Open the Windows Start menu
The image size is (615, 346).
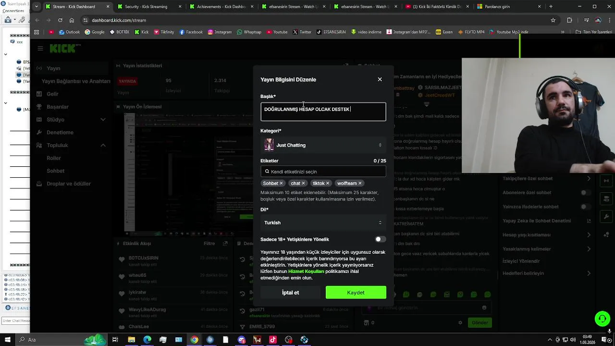7,340
